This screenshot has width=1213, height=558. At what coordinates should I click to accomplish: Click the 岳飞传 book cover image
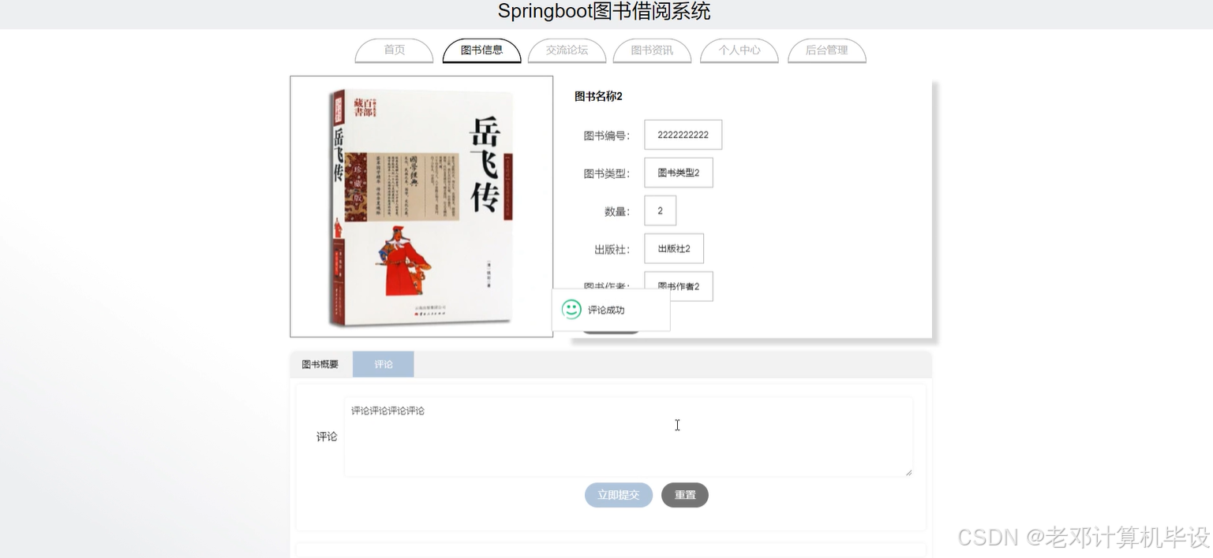point(421,206)
